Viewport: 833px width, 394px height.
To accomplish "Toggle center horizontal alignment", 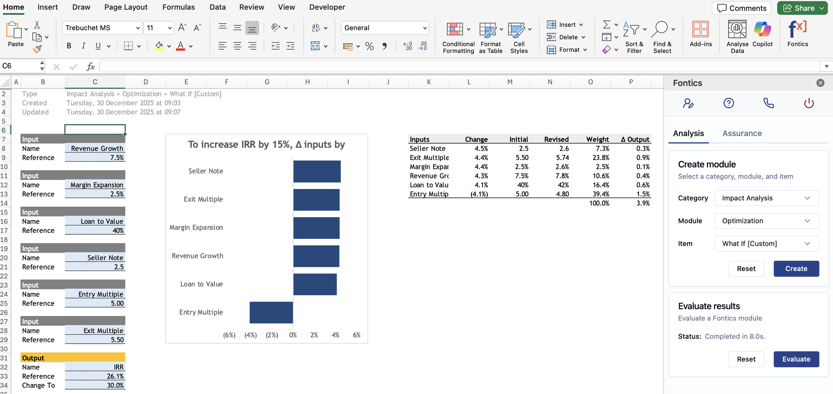I will click(237, 46).
